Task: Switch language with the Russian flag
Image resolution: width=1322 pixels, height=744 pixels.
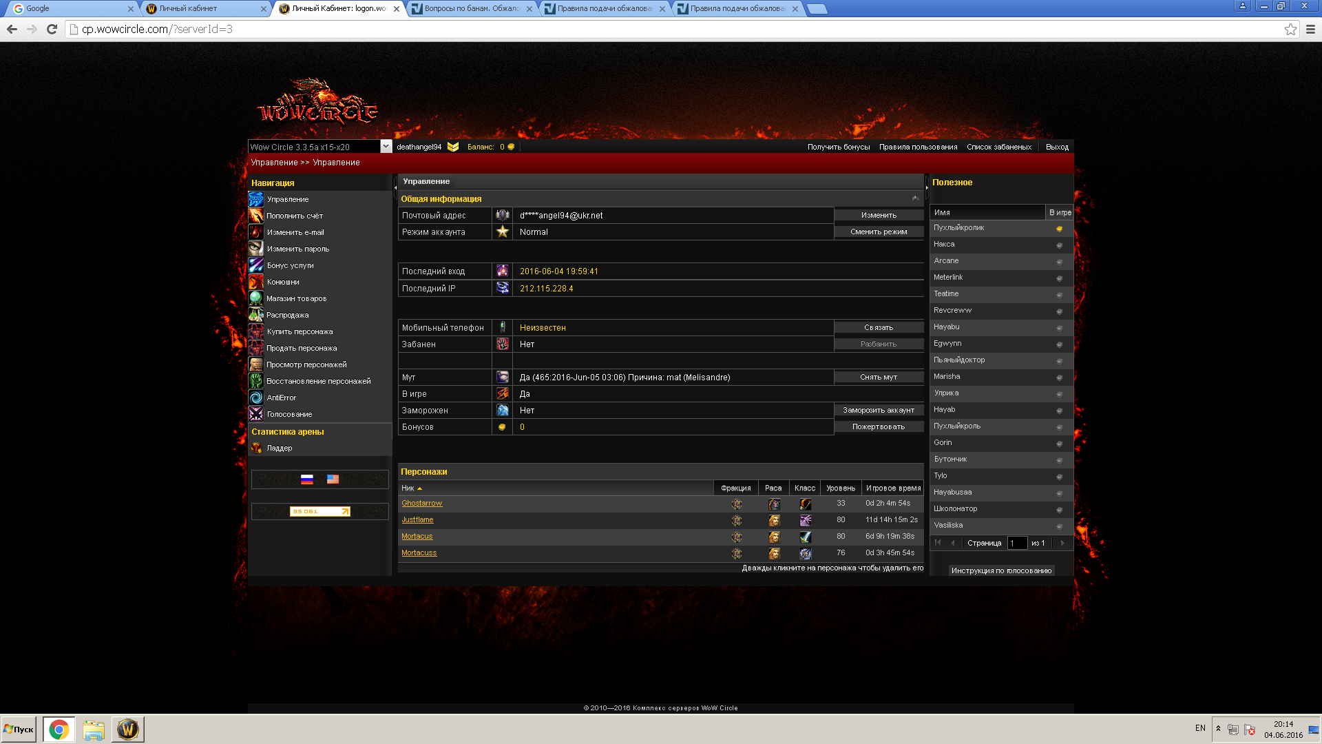Action: (307, 479)
